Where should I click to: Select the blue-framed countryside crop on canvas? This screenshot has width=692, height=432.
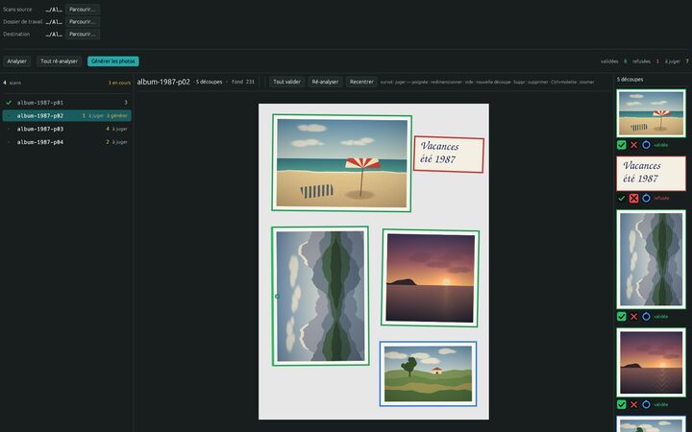[428, 373]
